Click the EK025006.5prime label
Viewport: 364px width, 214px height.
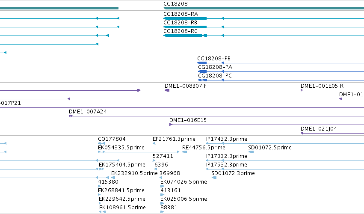click(183, 199)
